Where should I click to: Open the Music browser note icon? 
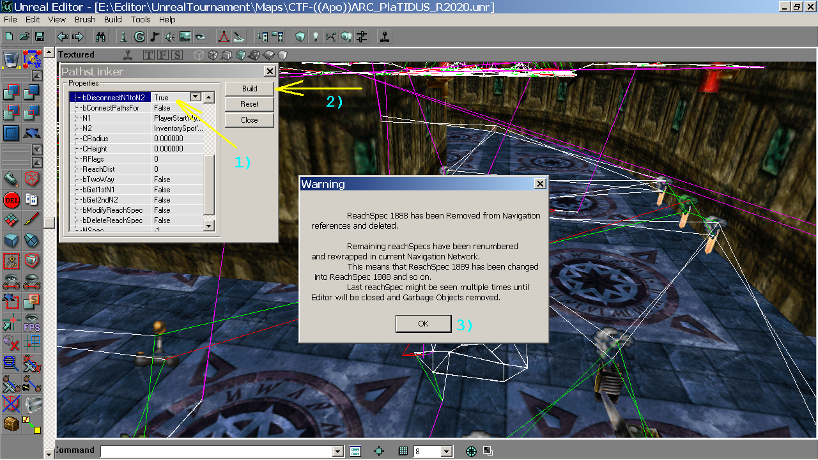(154, 36)
